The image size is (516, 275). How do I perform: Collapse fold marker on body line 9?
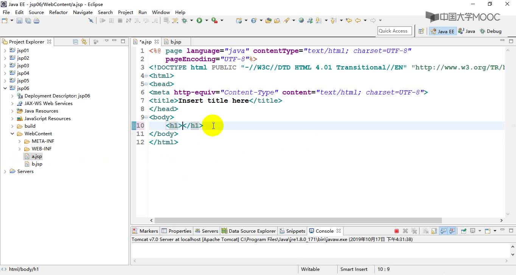(x=146, y=117)
